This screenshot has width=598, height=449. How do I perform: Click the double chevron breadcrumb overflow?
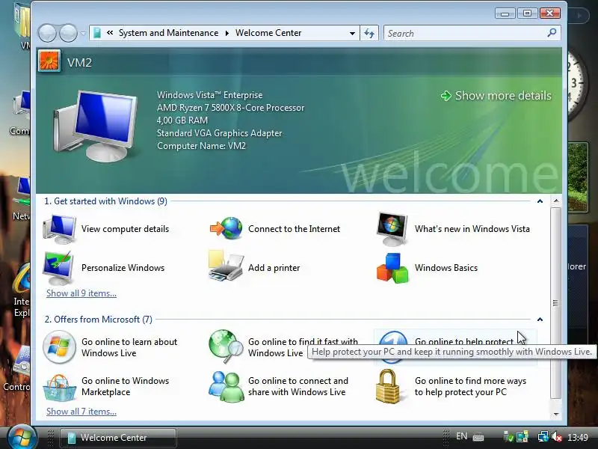pos(110,33)
